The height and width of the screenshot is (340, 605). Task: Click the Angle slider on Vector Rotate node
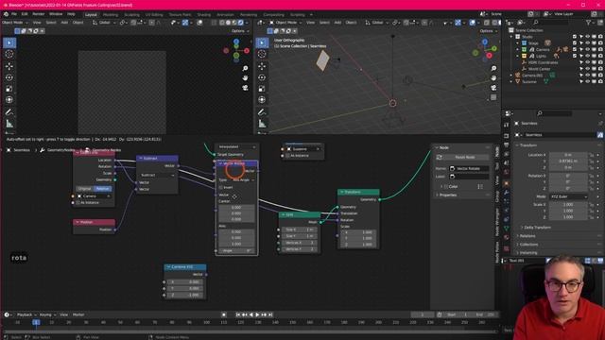pos(236,250)
